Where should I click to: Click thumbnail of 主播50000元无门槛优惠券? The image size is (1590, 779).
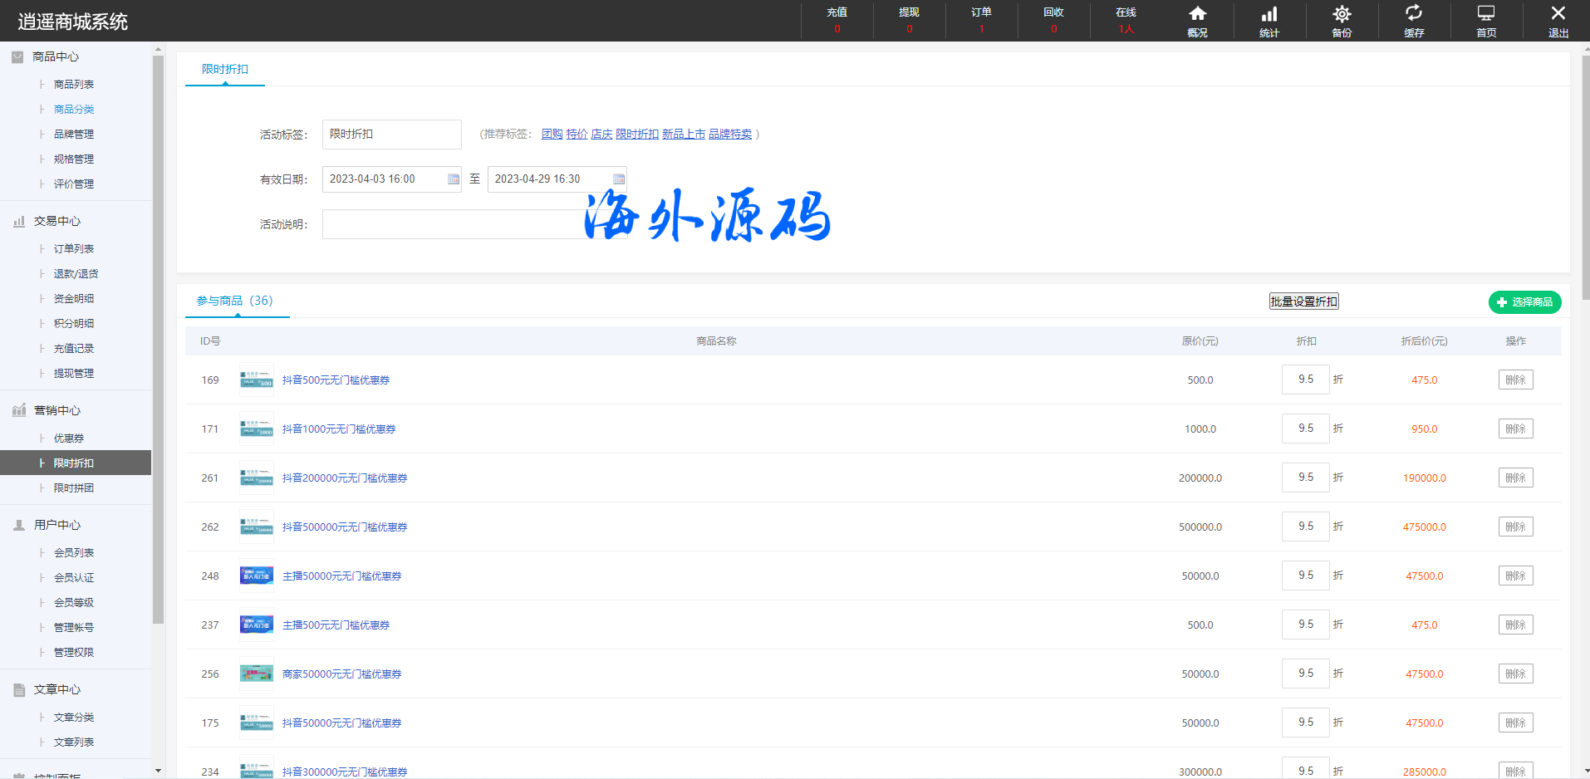tap(256, 576)
